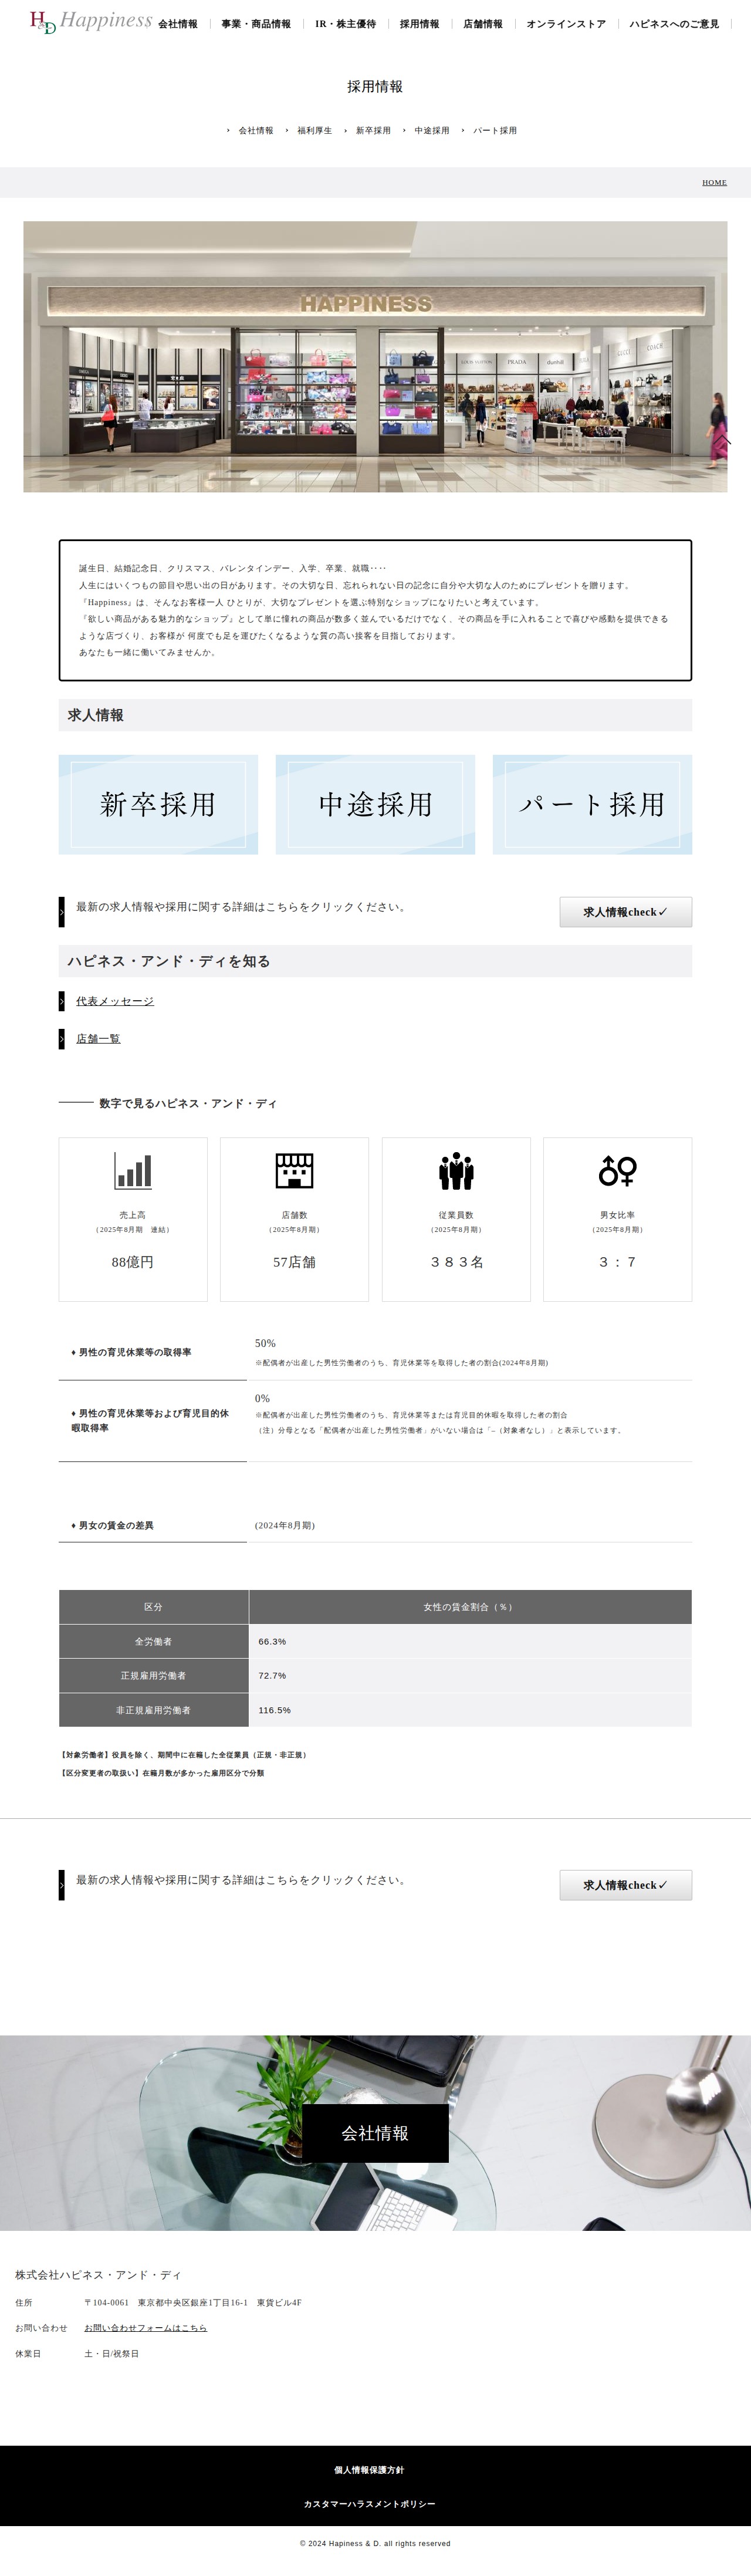751x2576 pixels.
Task: Click the 正規雇用労働者 row label
Action: tap(153, 1675)
